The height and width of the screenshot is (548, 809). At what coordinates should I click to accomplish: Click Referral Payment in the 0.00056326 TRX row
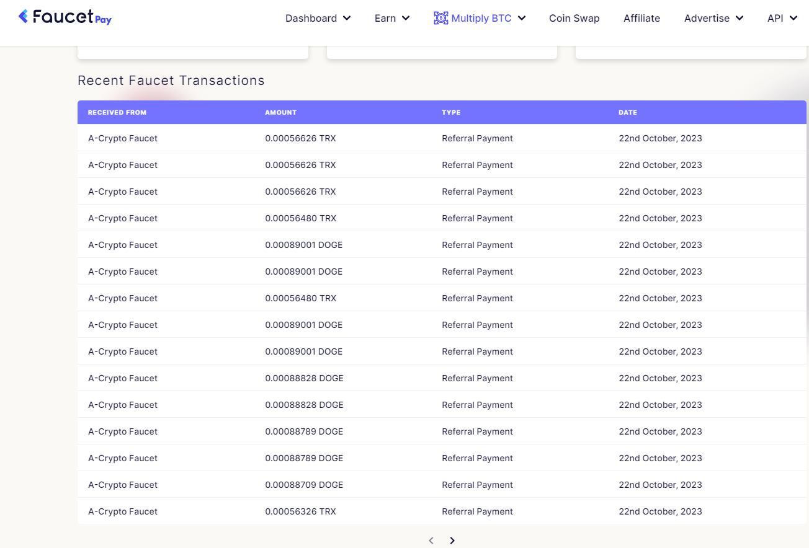pyautogui.click(x=477, y=511)
